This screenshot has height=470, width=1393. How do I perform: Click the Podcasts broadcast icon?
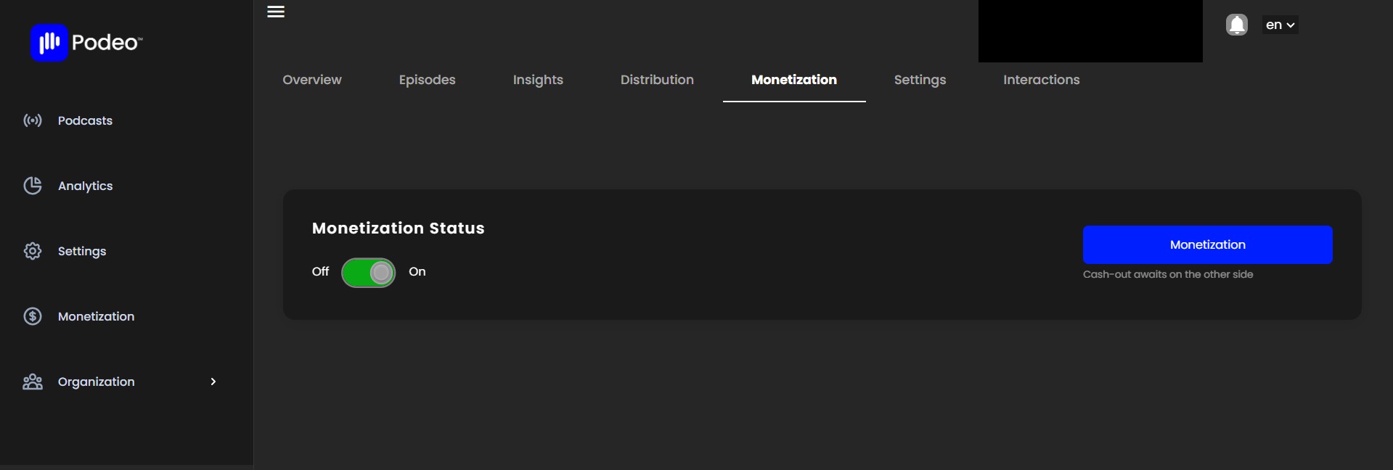pyautogui.click(x=33, y=120)
